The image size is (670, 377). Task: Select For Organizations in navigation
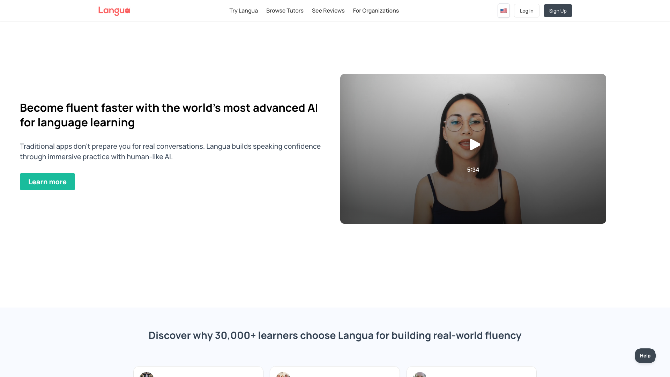(376, 11)
